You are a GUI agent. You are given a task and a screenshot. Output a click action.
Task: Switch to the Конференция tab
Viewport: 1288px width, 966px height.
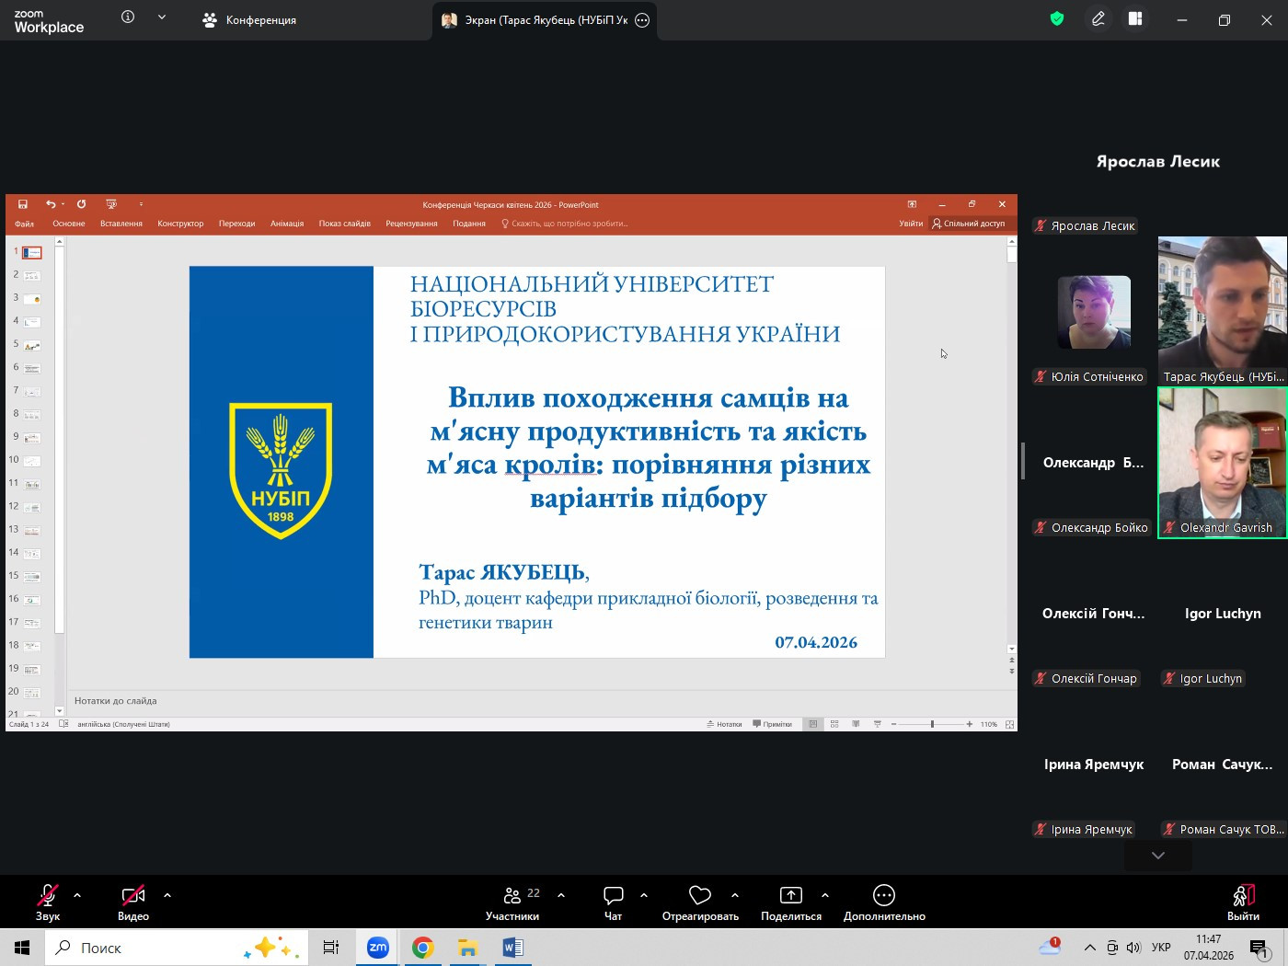[249, 20]
